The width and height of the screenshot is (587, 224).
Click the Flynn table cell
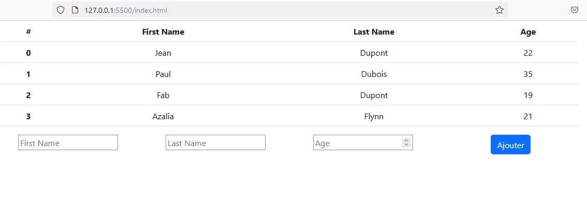coord(374,117)
